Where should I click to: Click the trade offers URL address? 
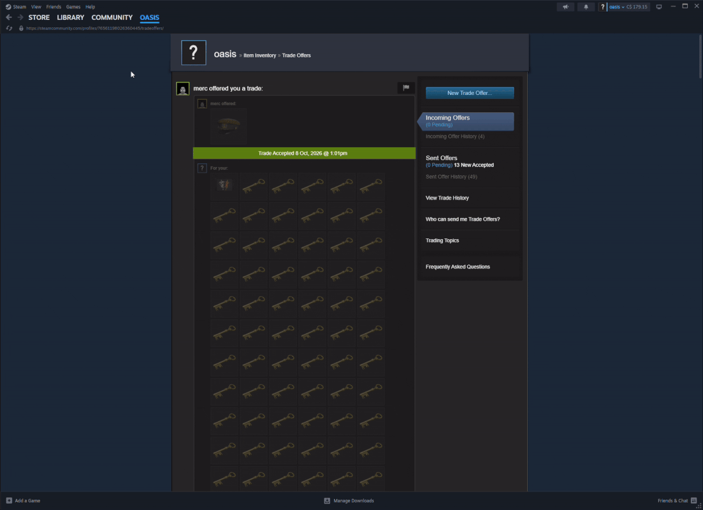pyautogui.click(x=95, y=28)
